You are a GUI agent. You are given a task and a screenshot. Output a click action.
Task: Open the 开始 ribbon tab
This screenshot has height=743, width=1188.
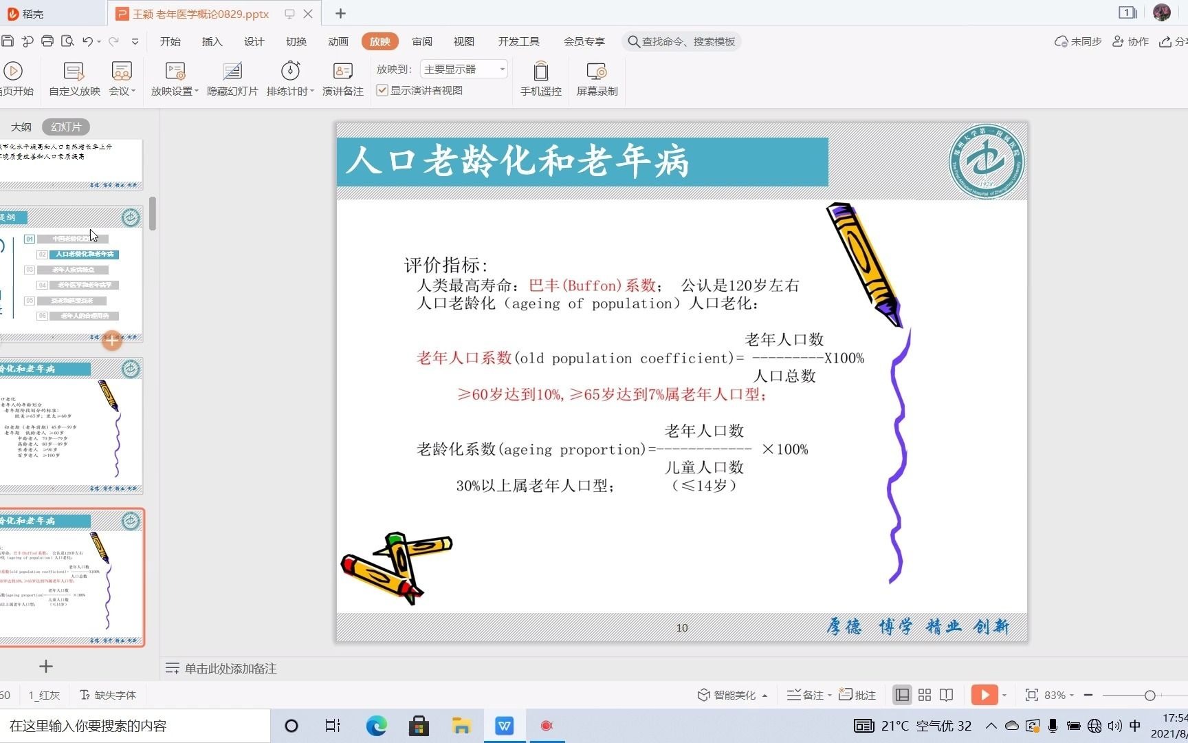pyautogui.click(x=170, y=41)
